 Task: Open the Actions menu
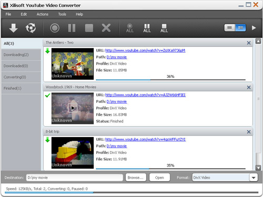pyautogui.click(x=43, y=14)
